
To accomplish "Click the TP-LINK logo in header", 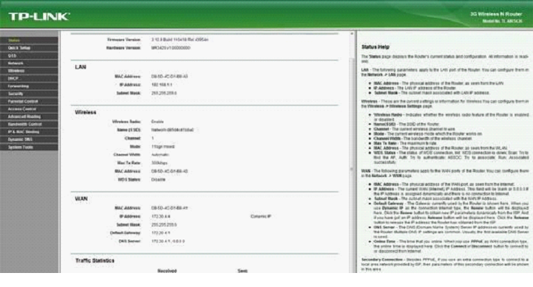I will [x=39, y=16].
